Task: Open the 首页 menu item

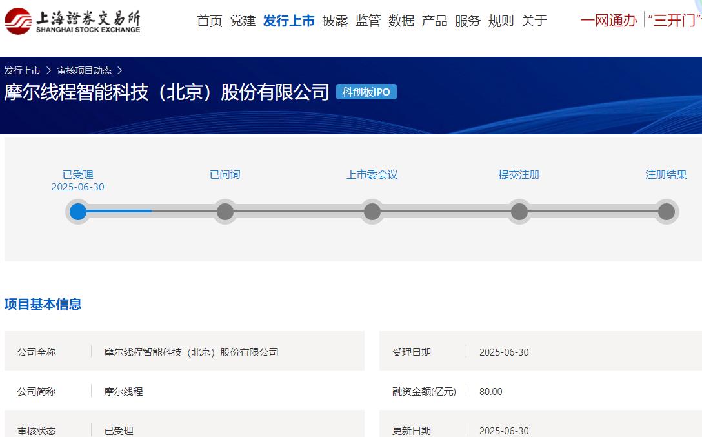Action: pos(210,21)
